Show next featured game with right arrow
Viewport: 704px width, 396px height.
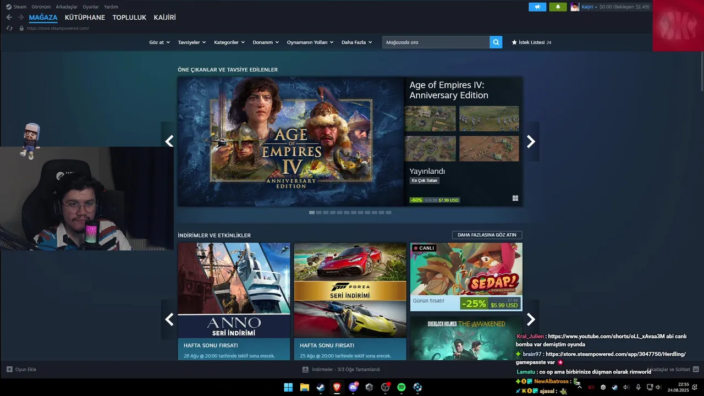[x=531, y=141]
